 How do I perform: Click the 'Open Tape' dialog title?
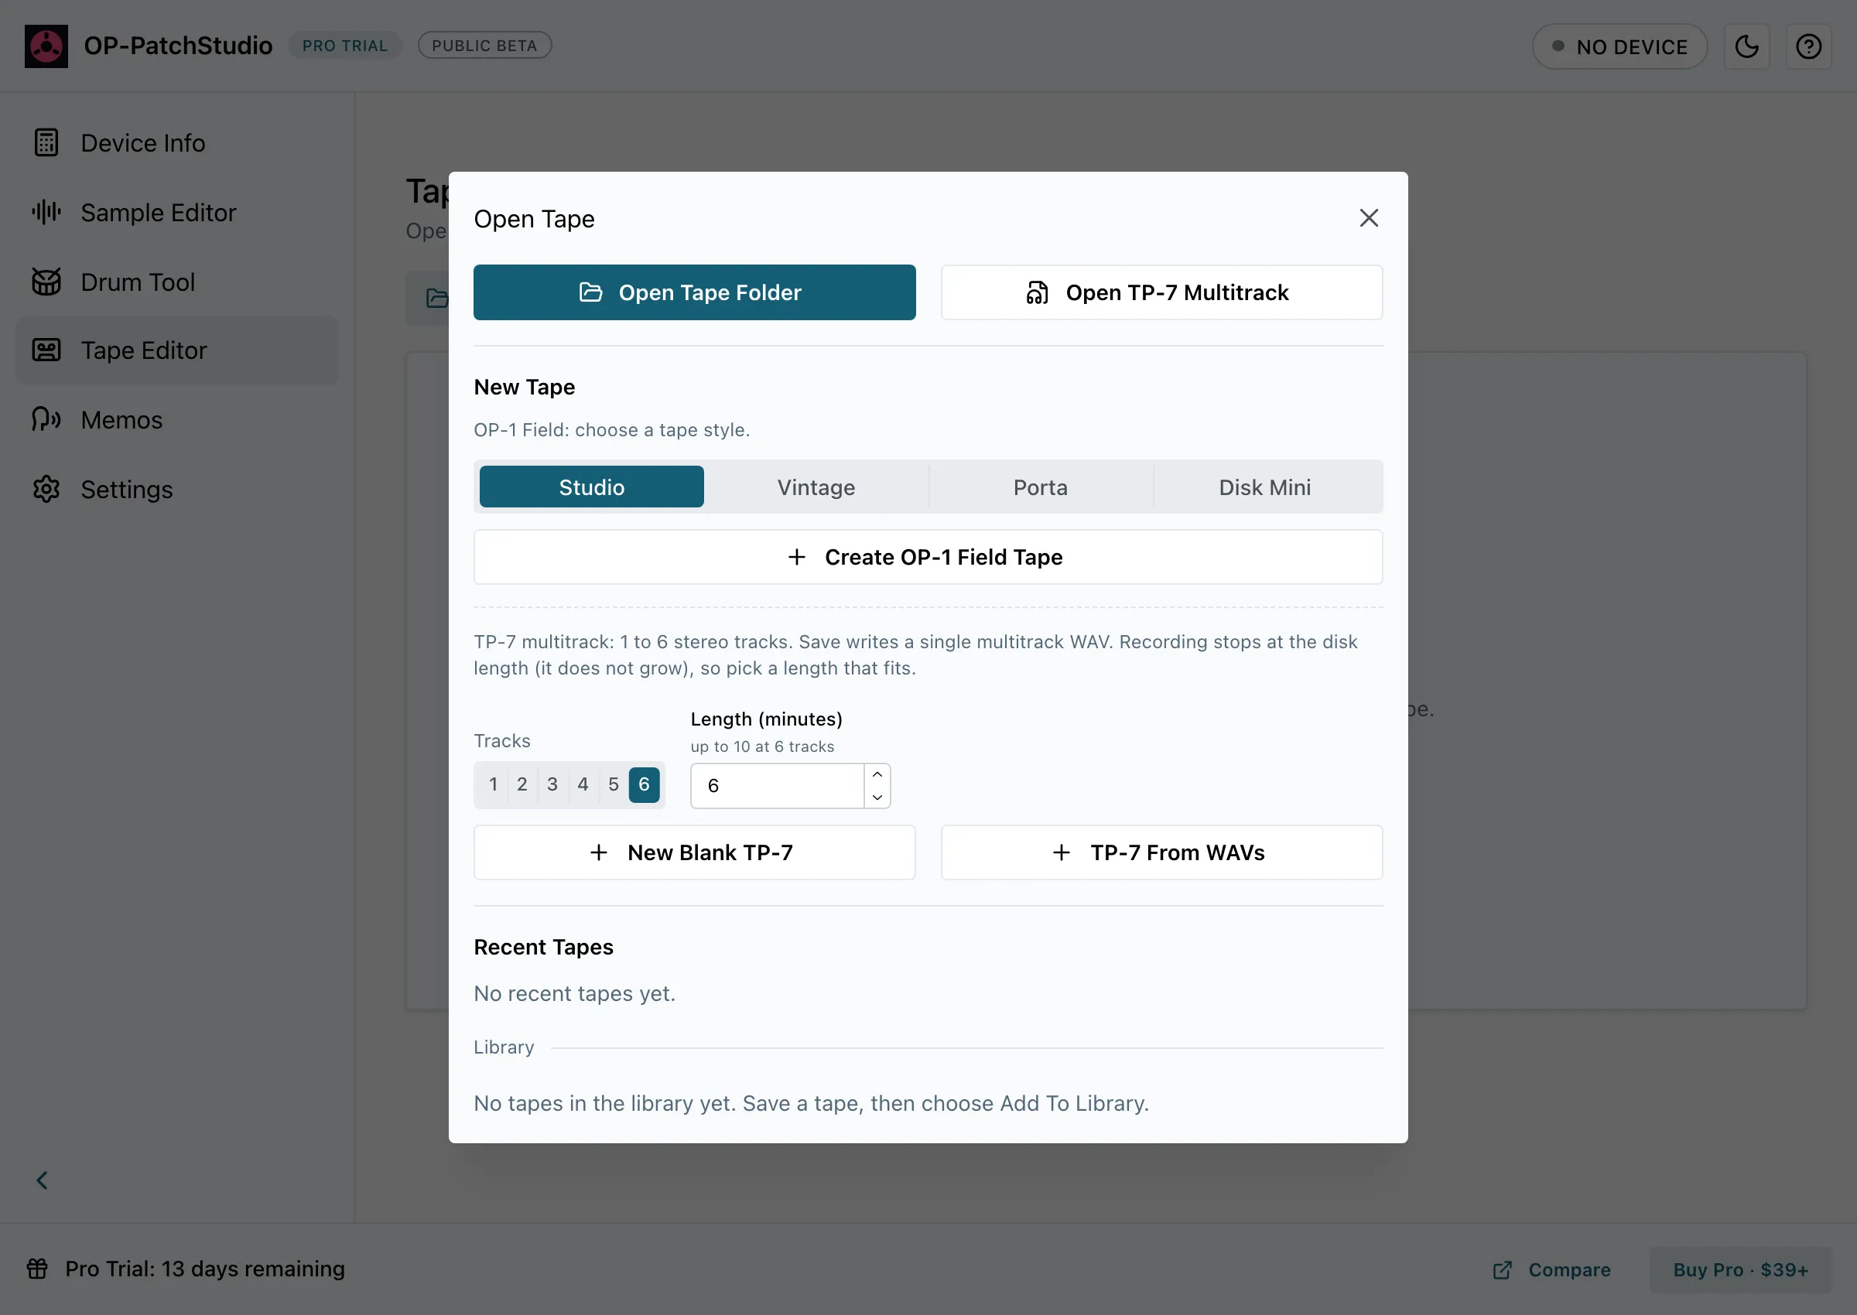tap(534, 219)
